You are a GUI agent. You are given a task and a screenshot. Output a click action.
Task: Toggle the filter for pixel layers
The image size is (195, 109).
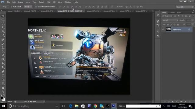(x=175, y=16)
